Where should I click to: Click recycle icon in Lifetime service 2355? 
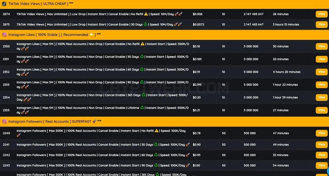pyautogui.click(x=142, y=108)
